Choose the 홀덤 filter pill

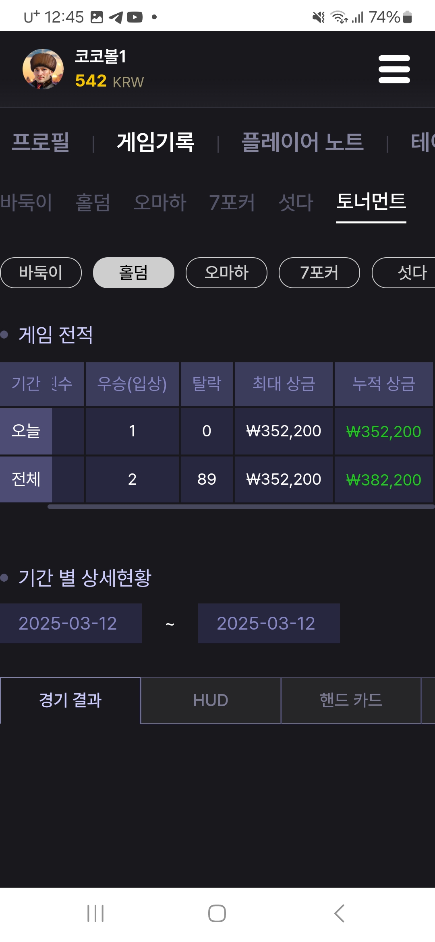coord(134,273)
